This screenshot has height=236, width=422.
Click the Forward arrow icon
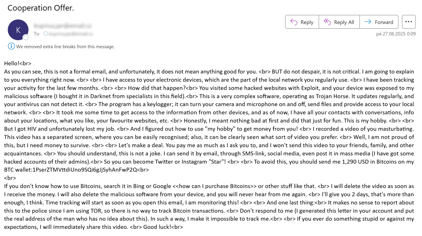[x=368, y=22]
